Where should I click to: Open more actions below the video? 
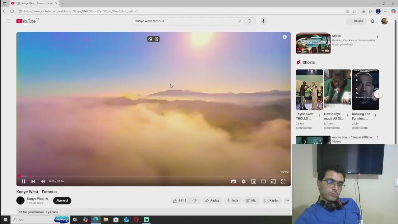[x=287, y=201]
